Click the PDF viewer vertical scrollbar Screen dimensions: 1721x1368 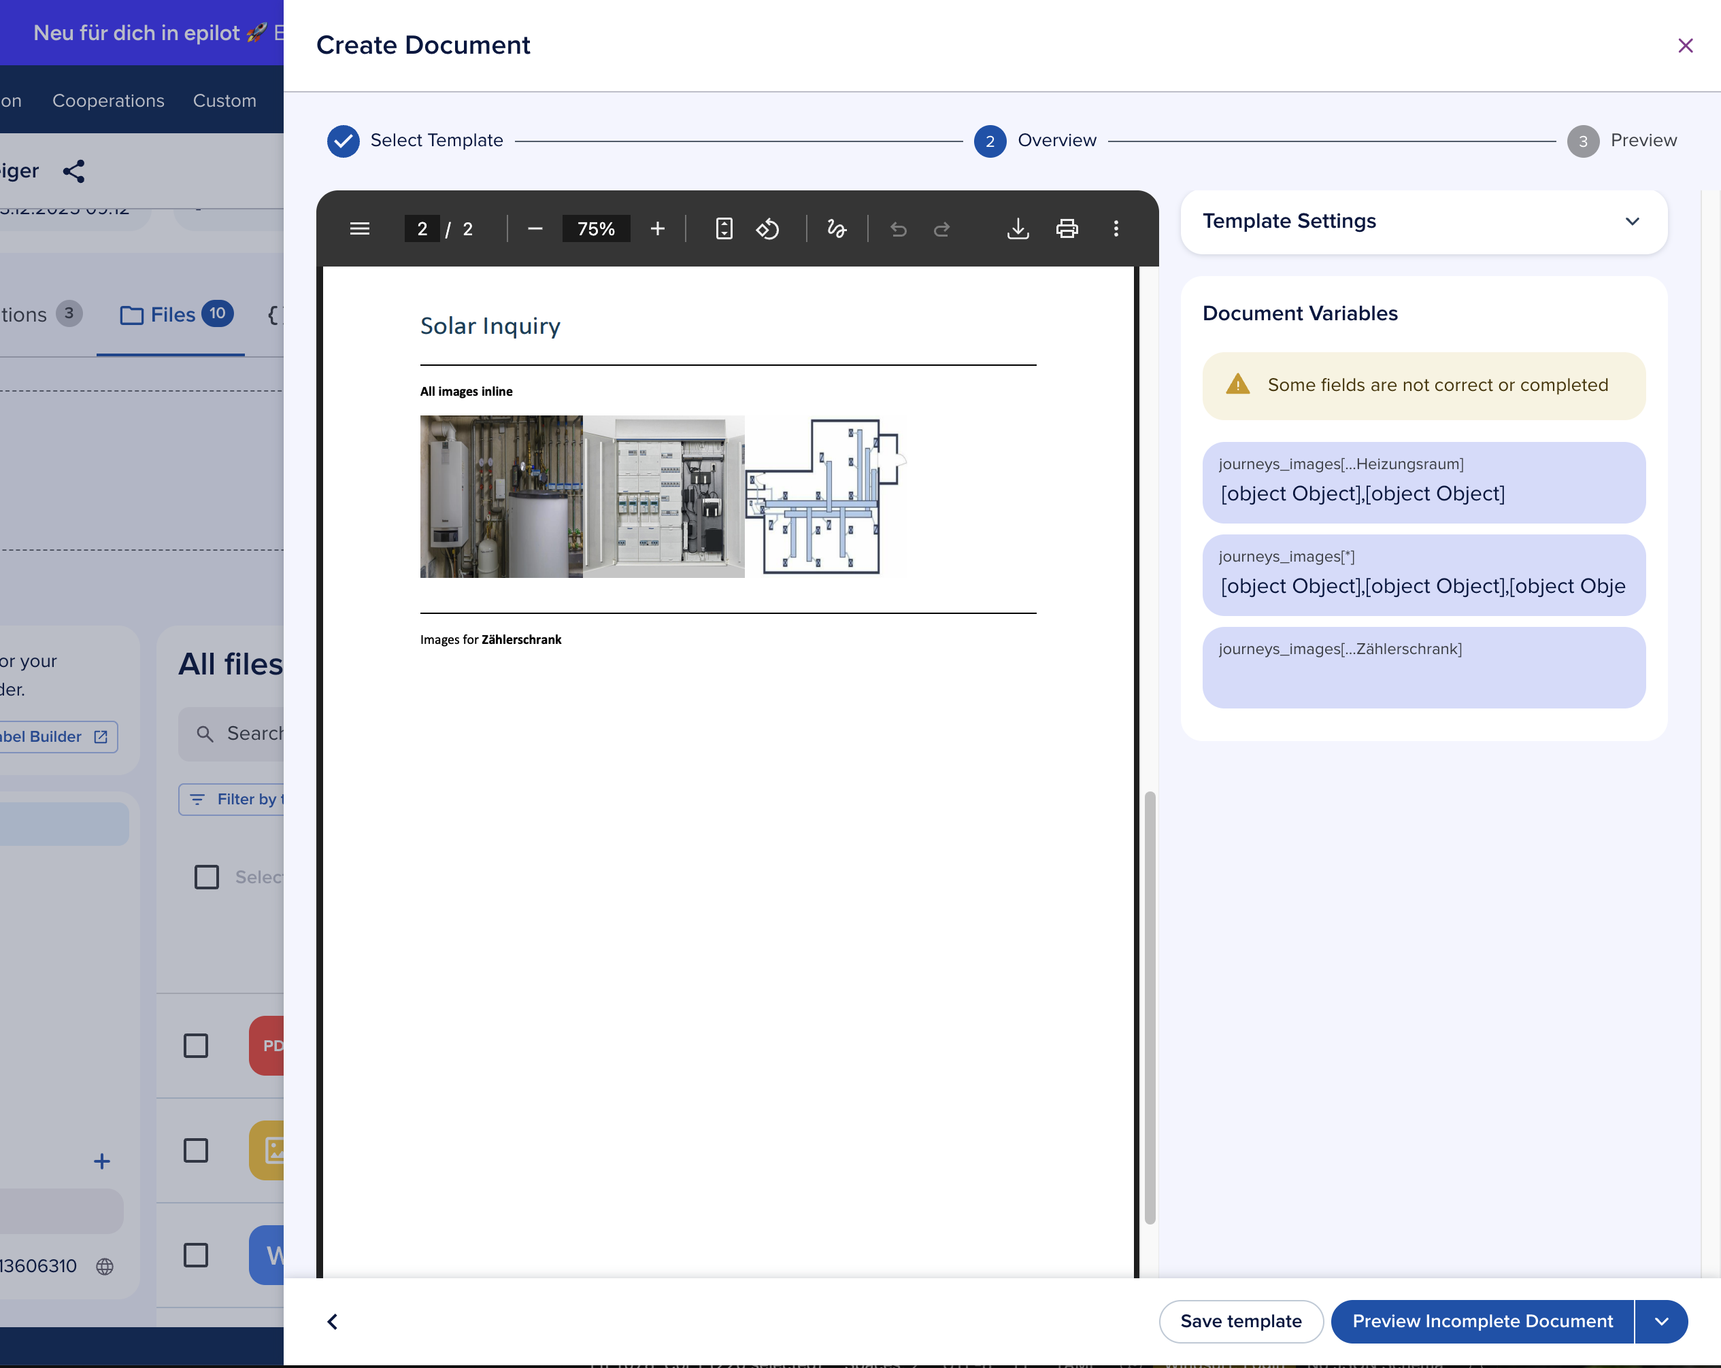click(x=1150, y=1007)
